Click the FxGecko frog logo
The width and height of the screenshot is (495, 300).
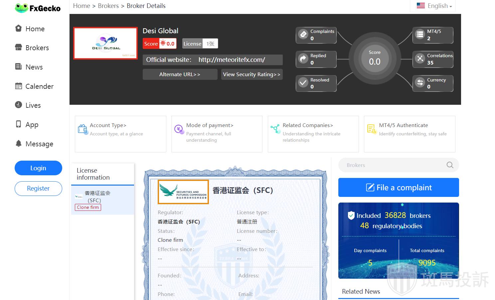click(x=21, y=8)
